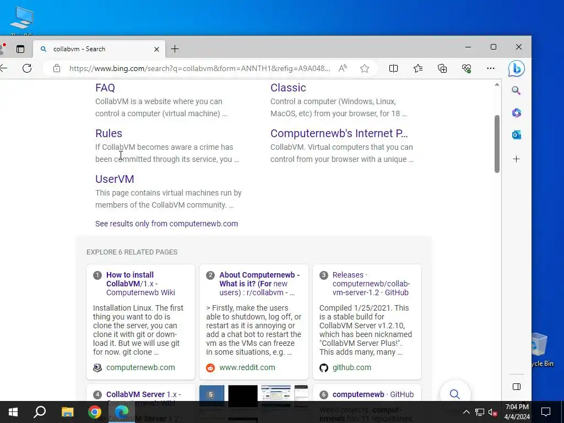Activate Read aloud icon in address bar

point(343,68)
